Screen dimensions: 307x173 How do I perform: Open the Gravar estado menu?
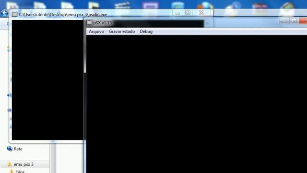122,32
